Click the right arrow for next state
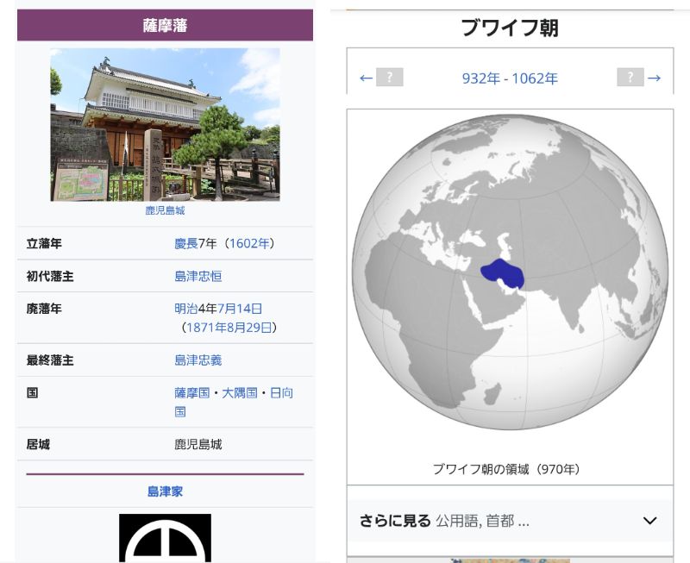The width and height of the screenshot is (690, 563). tap(654, 78)
